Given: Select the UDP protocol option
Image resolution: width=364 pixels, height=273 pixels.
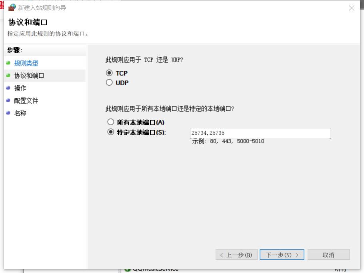Looking at the screenshot, I should [x=109, y=83].
